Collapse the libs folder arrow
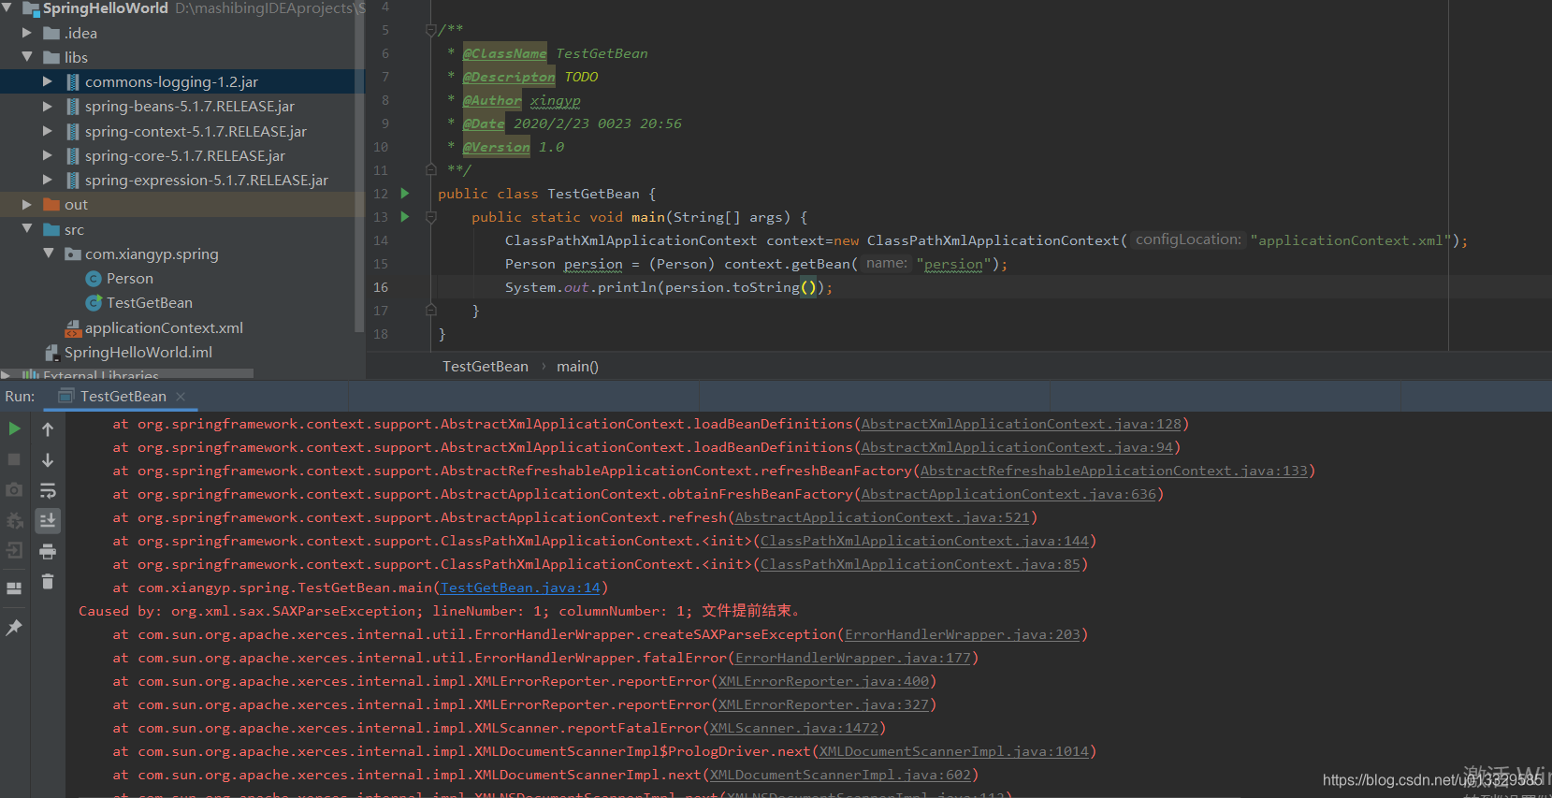The height and width of the screenshot is (798, 1552). click(27, 57)
